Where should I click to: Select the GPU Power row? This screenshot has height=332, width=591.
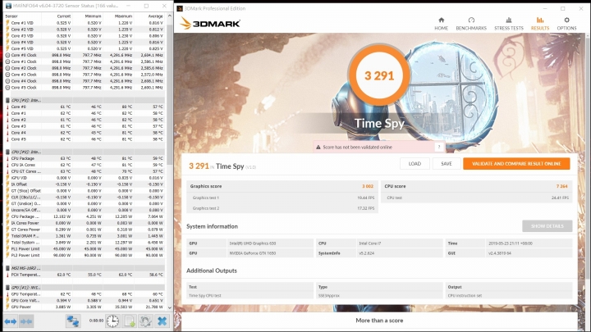click(85, 307)
